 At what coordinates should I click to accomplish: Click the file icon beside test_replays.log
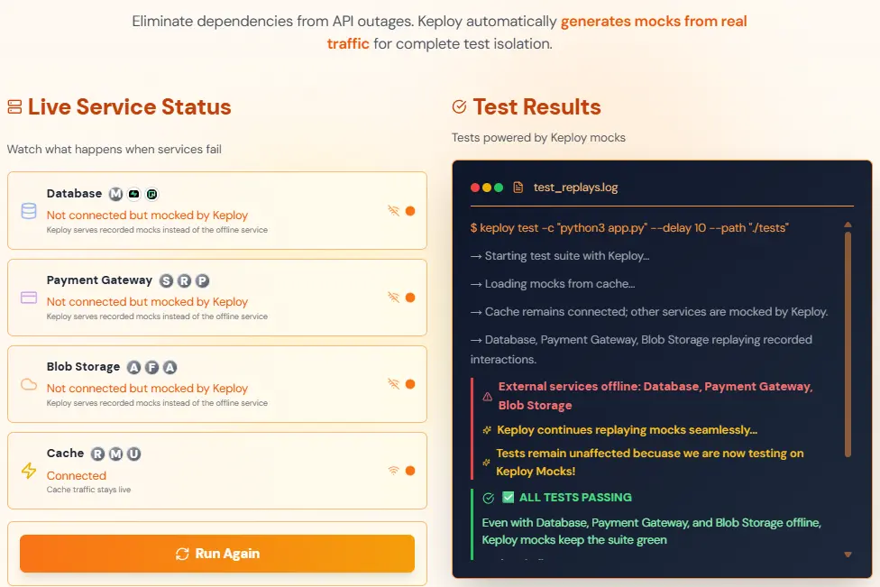518,188
